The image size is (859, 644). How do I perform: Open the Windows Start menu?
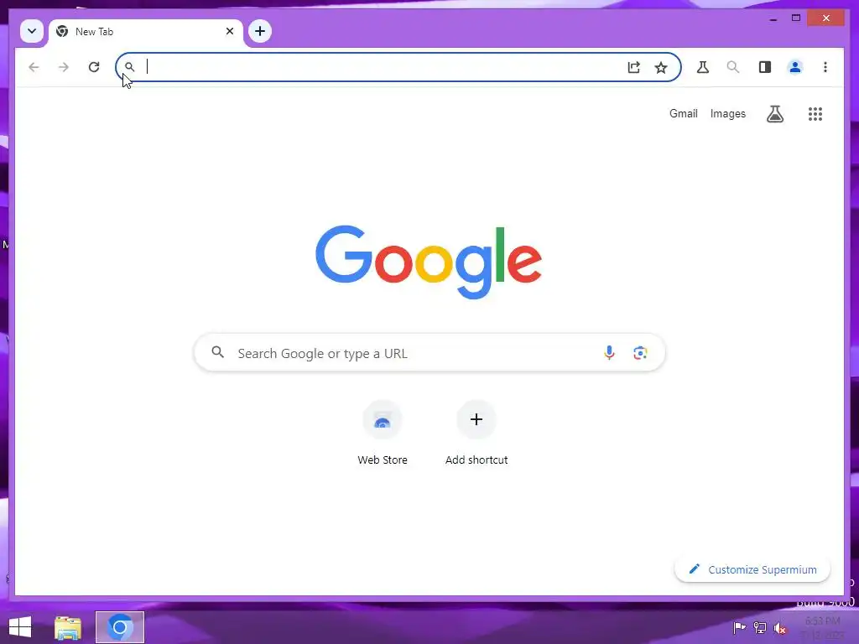(x=20, y=627)
